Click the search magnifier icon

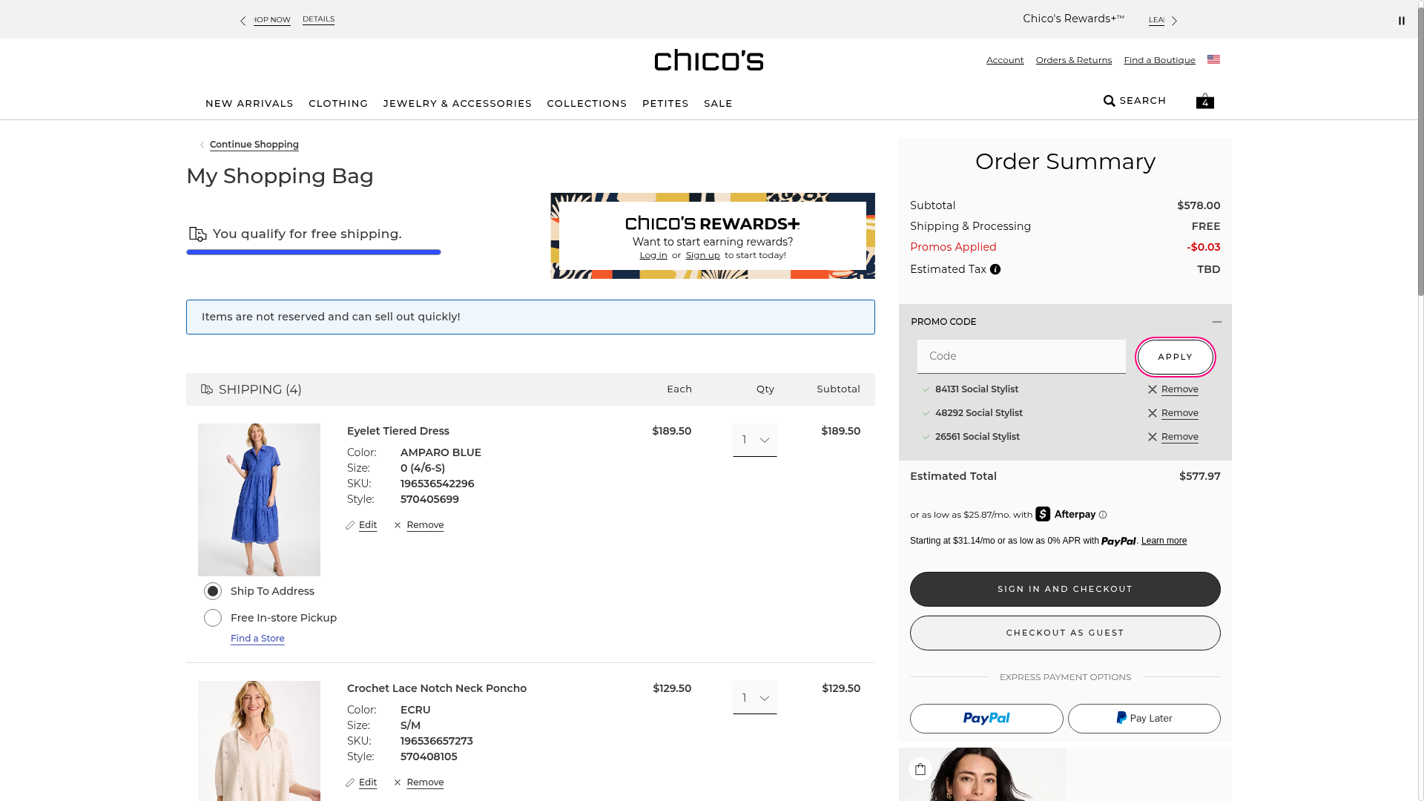pos(1109,101)
